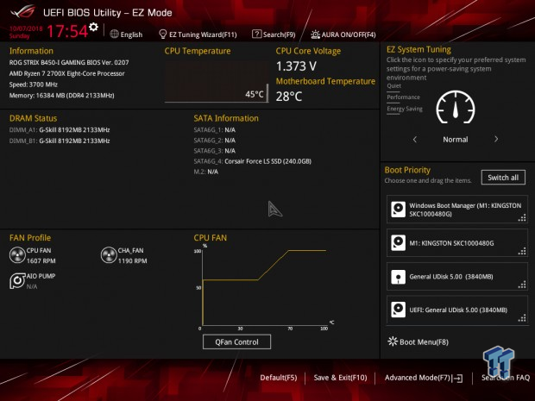
Task: Load defaults with Default(F5)
Action: (279, 378)
